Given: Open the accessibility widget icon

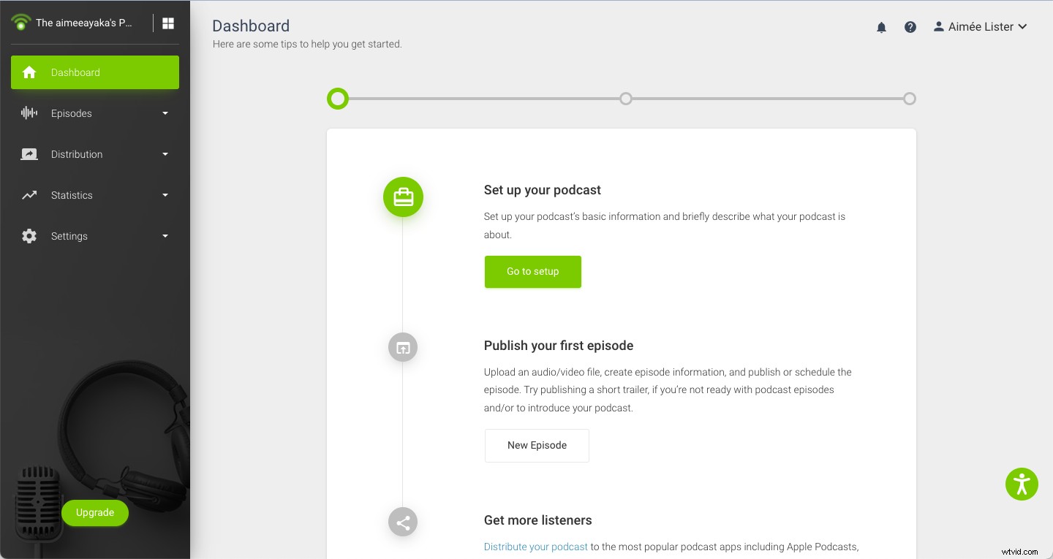Looking at the screenshot, I should [1022, 484].
